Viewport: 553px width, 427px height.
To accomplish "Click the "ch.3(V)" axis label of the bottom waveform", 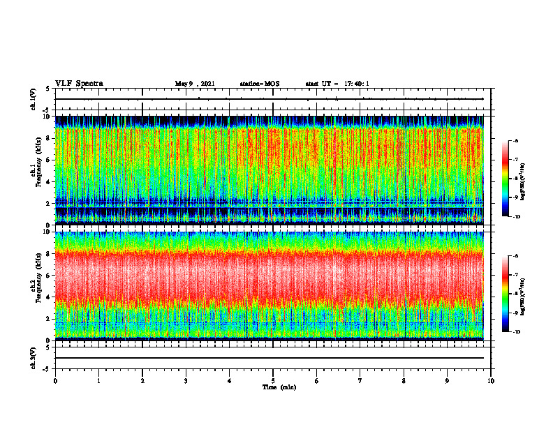I will [x=34, y=359].
